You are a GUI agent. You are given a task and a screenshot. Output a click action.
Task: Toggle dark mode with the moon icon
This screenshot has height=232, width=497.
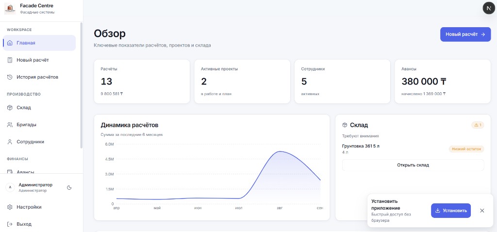pos(69,188)
